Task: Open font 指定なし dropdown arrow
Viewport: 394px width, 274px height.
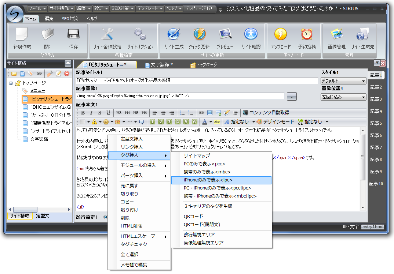Action: (x=253, y=122)
